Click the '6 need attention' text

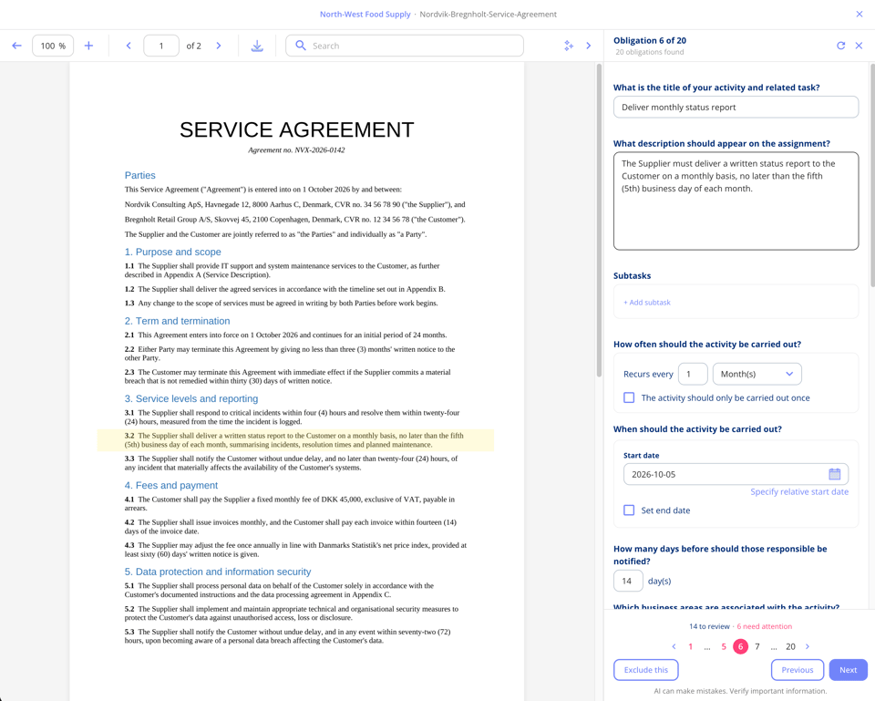point(765,626)
